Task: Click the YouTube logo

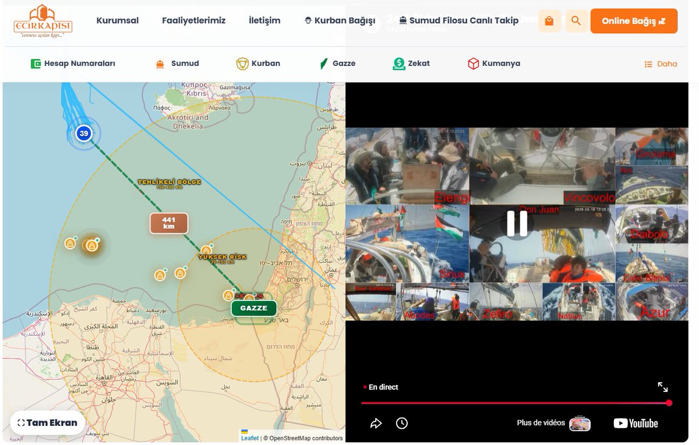Action: pyautogui.click(x=636, y=423)
